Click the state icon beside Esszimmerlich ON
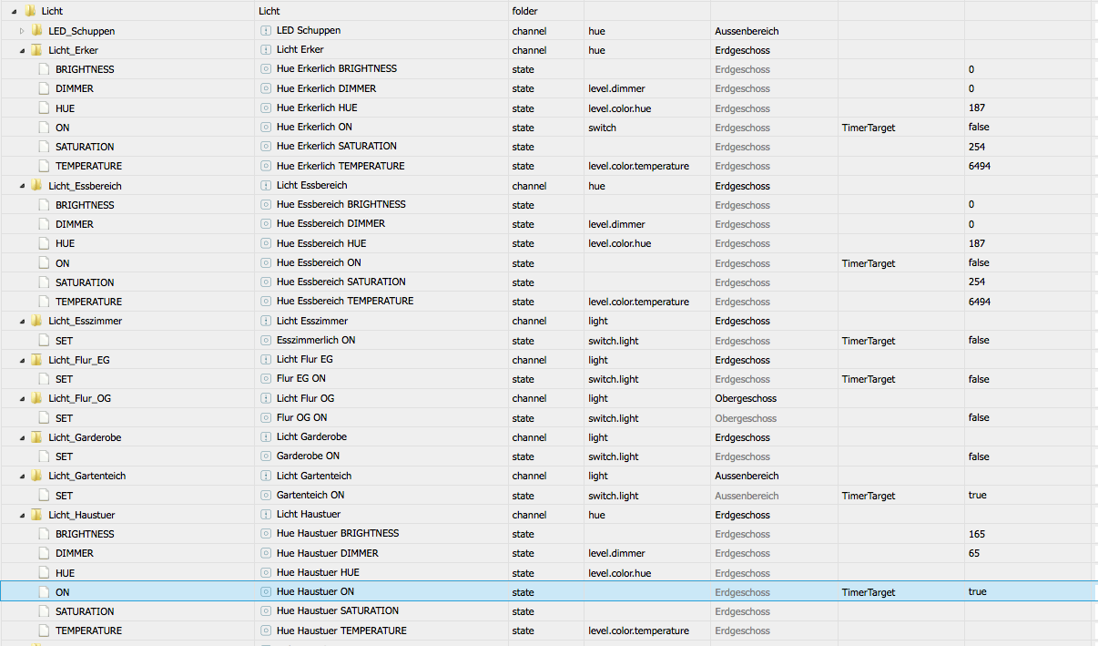Image resolution: width=1098 pixels, height=646 pixels. [x=267, y=341]
